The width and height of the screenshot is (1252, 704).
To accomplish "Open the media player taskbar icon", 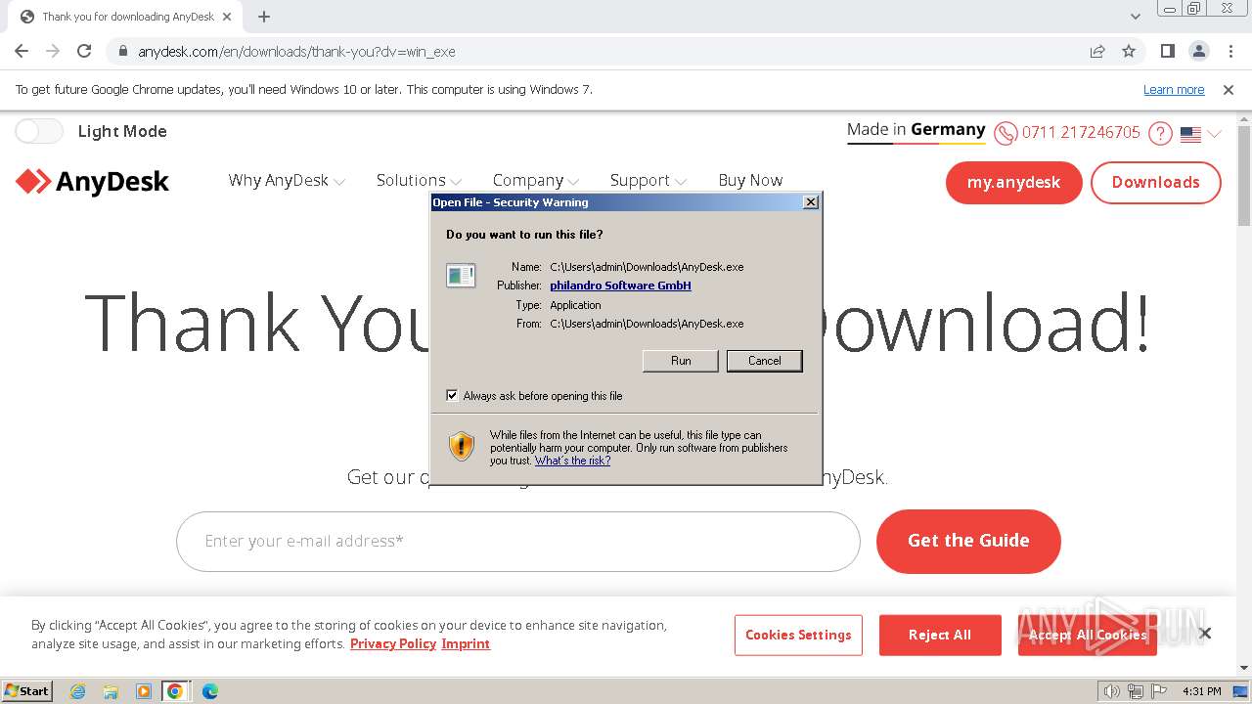I will (143, 691).
